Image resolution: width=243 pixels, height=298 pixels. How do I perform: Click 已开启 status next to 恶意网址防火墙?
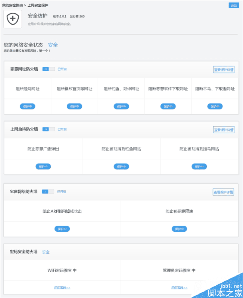(62, 69)
